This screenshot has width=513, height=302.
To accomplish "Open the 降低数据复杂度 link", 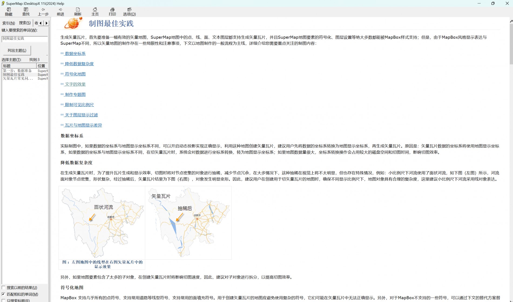I will click(79, 64).
